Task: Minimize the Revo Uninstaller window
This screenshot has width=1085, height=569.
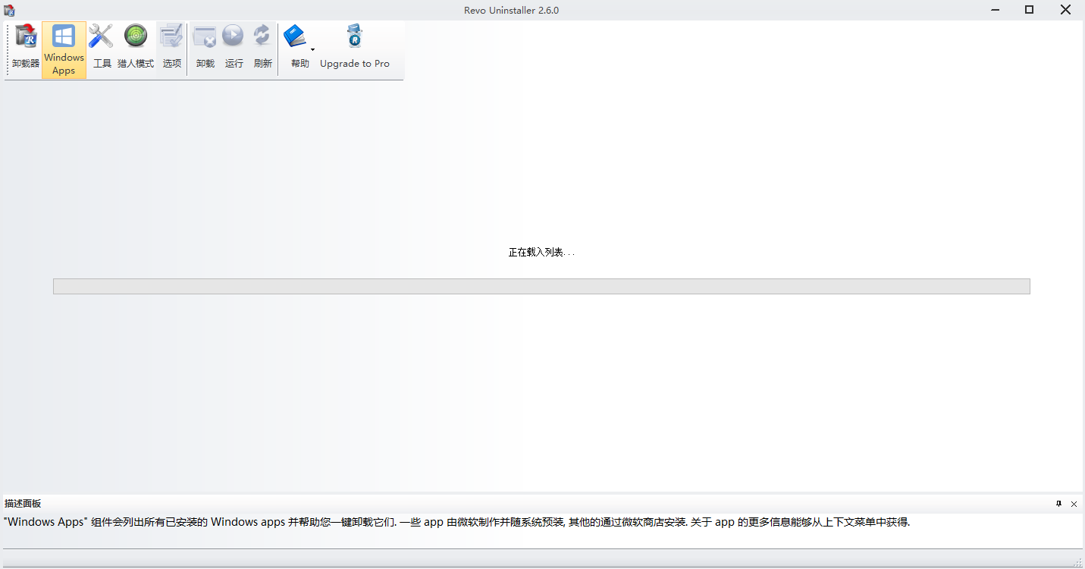Action: [x=995, y=10]
